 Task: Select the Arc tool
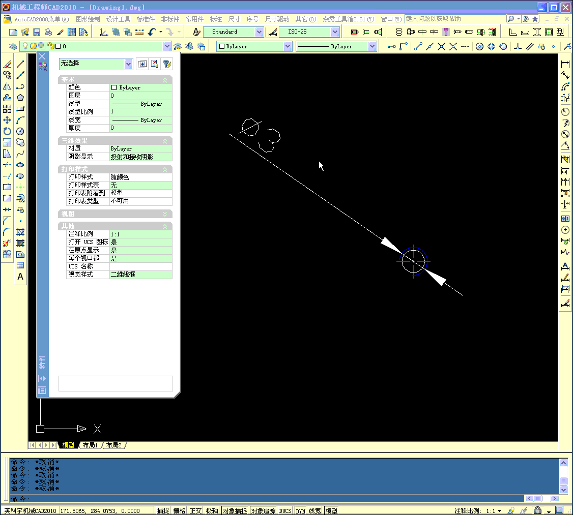point(20,120)
